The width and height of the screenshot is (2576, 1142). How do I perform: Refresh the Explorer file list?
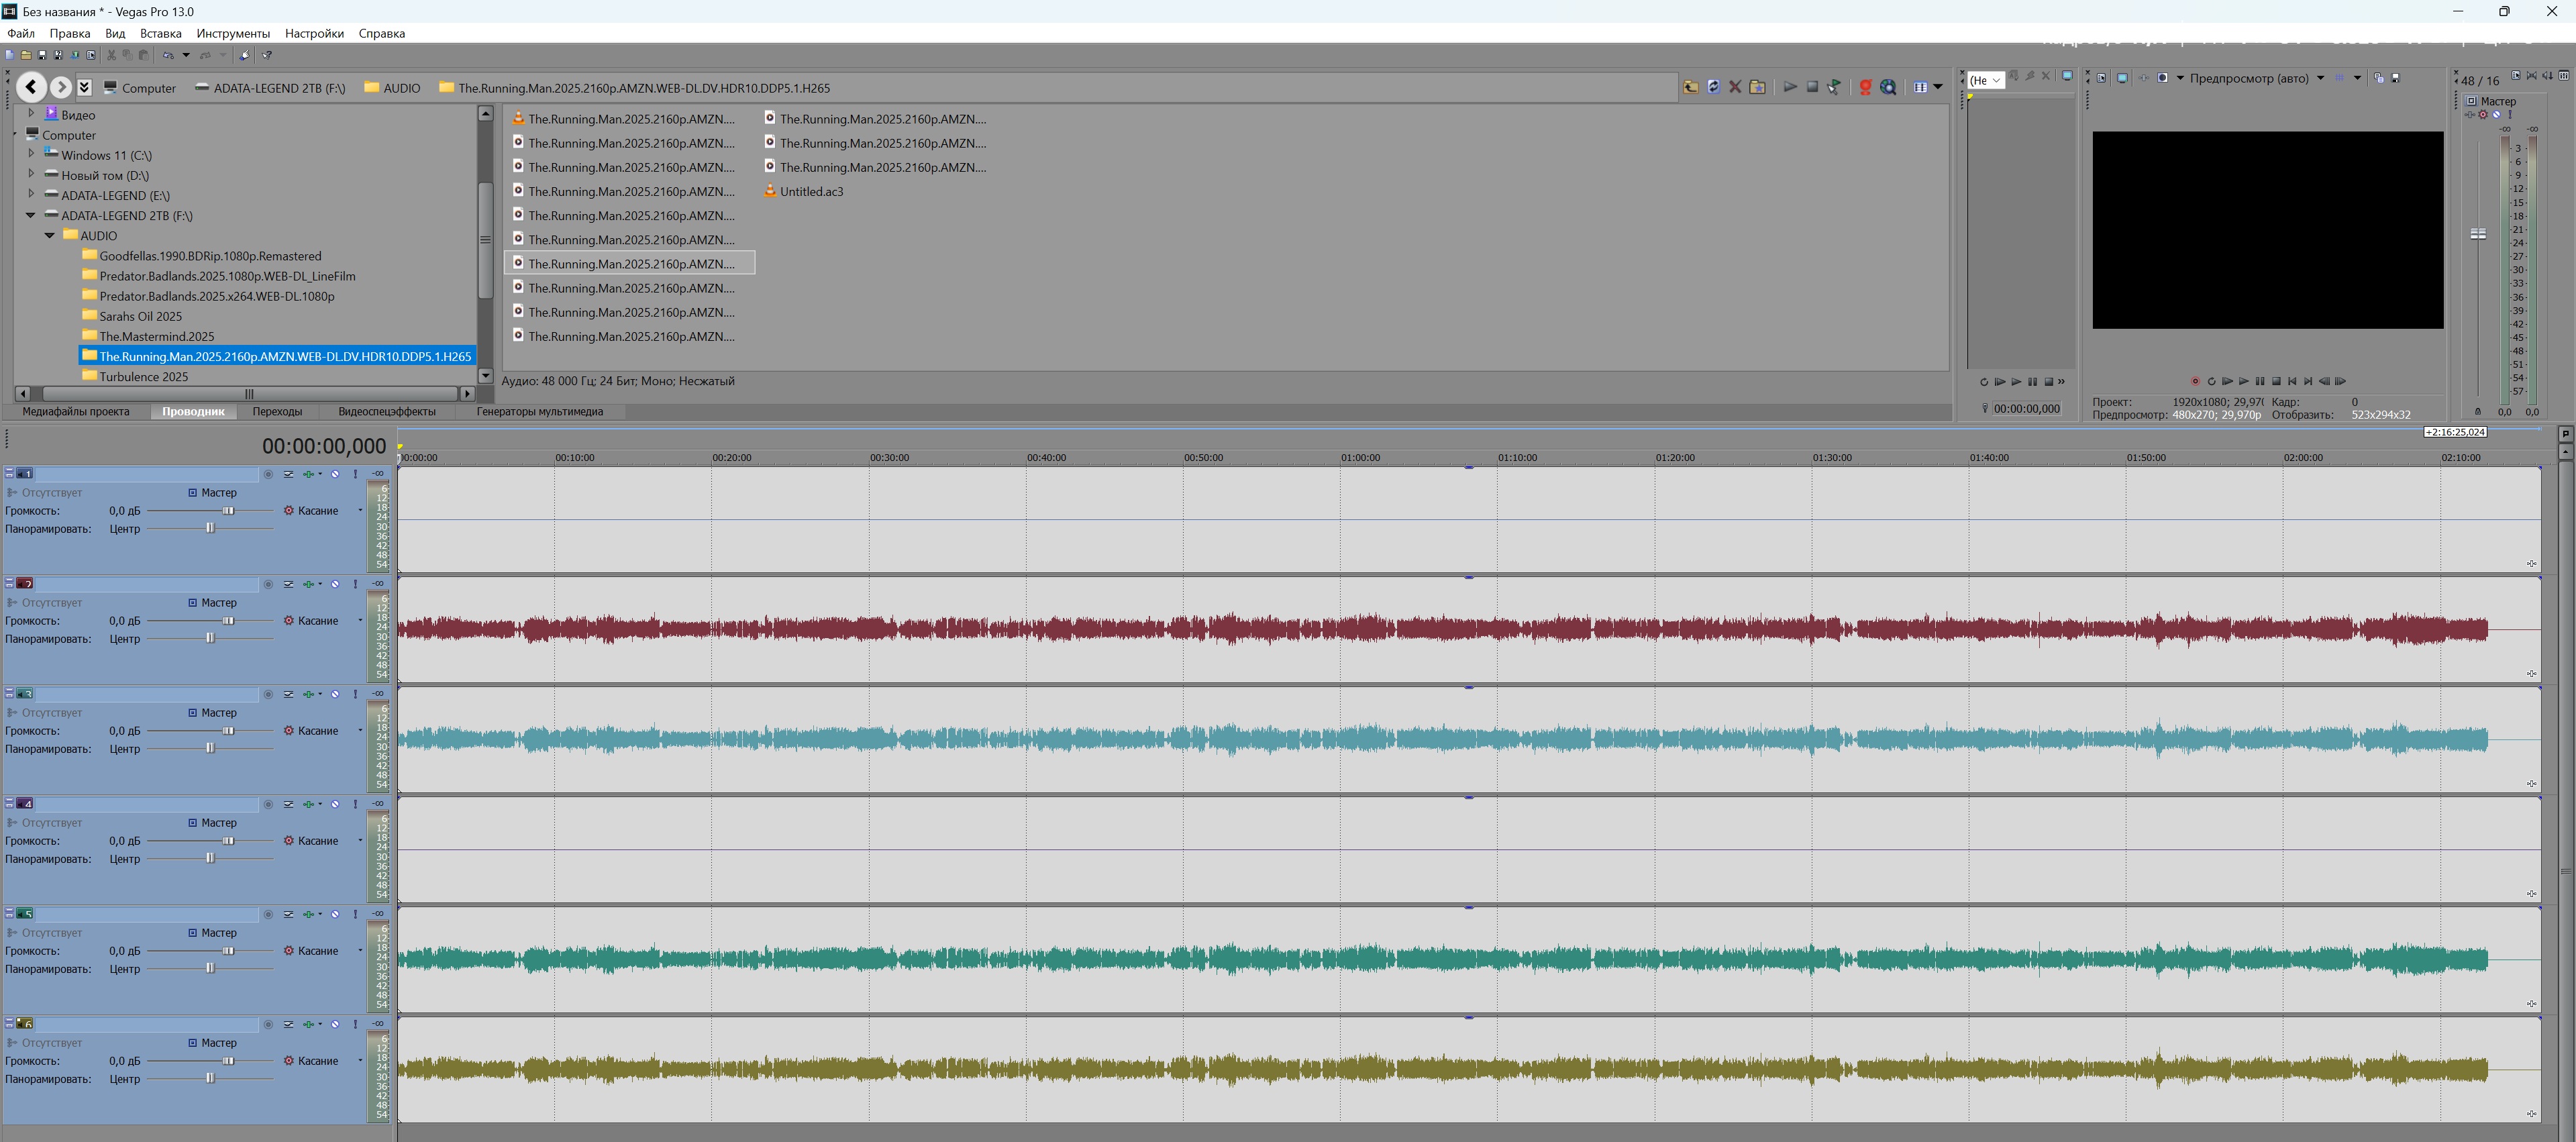point(1713,87)
